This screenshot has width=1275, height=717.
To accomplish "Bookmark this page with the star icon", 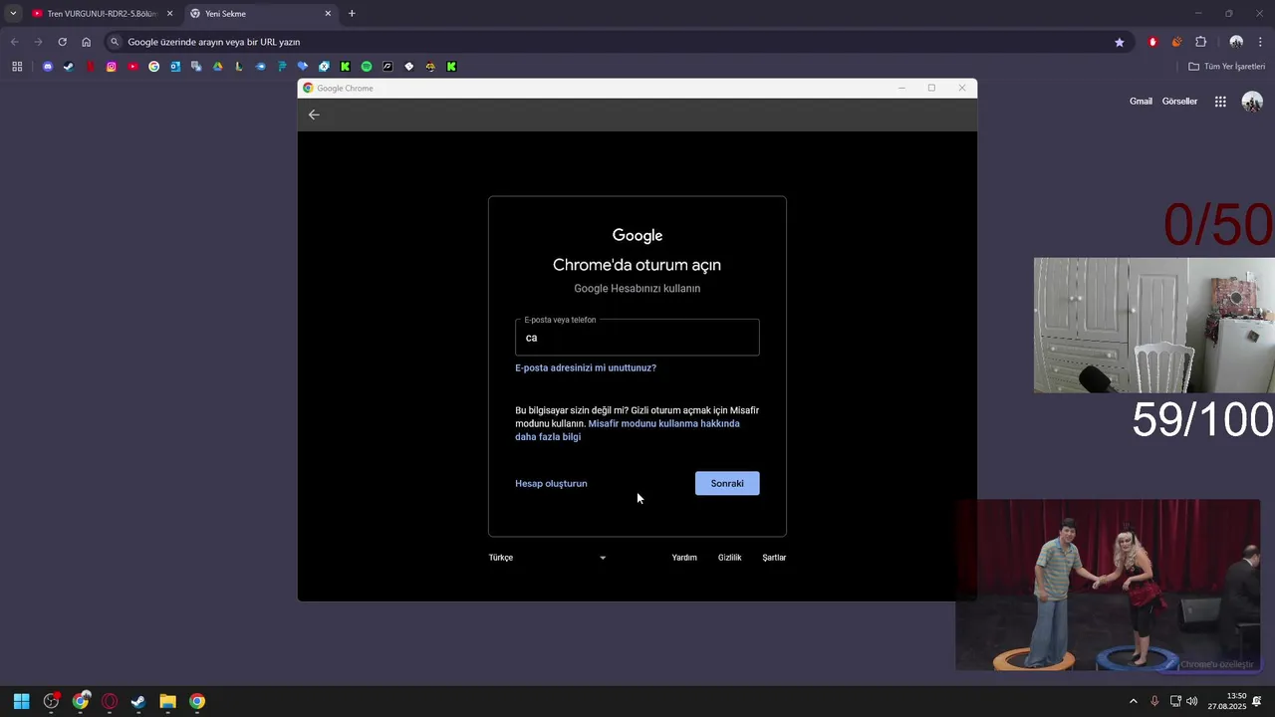I will 1120,42.
